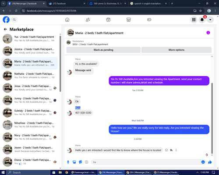The image size is (219, 175).
Task: Bookmark this page with the star
Action: (x=201, y=11)
